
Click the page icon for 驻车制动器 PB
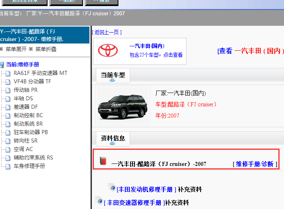tap(8, 133)
